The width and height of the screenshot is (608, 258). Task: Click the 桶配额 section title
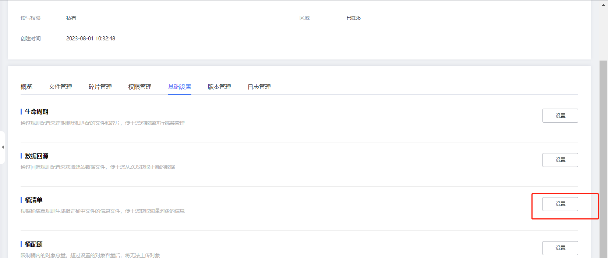point(33,244)
